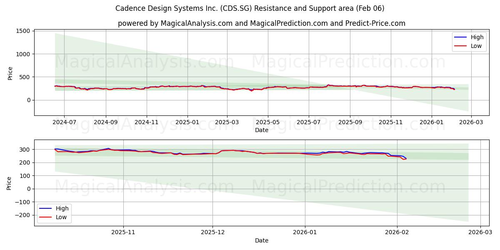Click the 'Date' axis label under the bottom chart
The image size is (500, 250).
[x=262, y=240]
